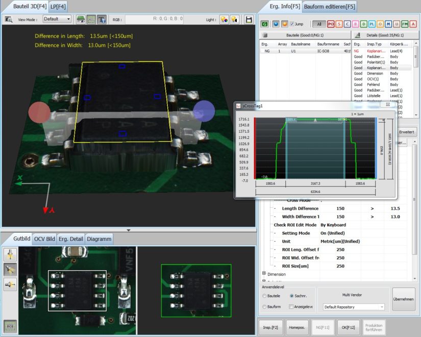
Task: Select the C defect filter
Action: point(347,24)
